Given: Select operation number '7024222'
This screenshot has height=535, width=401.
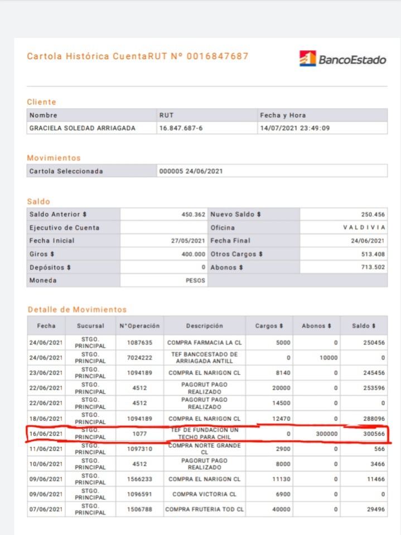Looking at the screenshot, I should (x=139, y=357).
